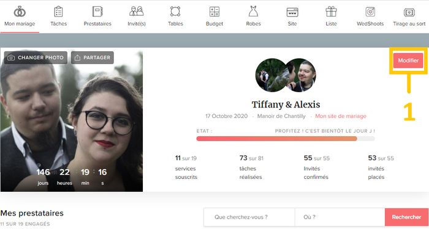
Task: Click the share icon in Partager
Action: click(77, 58)
